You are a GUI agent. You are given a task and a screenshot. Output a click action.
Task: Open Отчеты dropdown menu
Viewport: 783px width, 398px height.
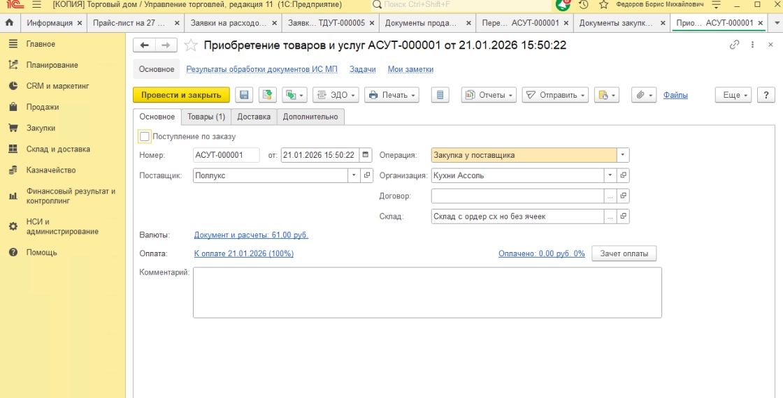pyautogui.click(x=489, y=95)
